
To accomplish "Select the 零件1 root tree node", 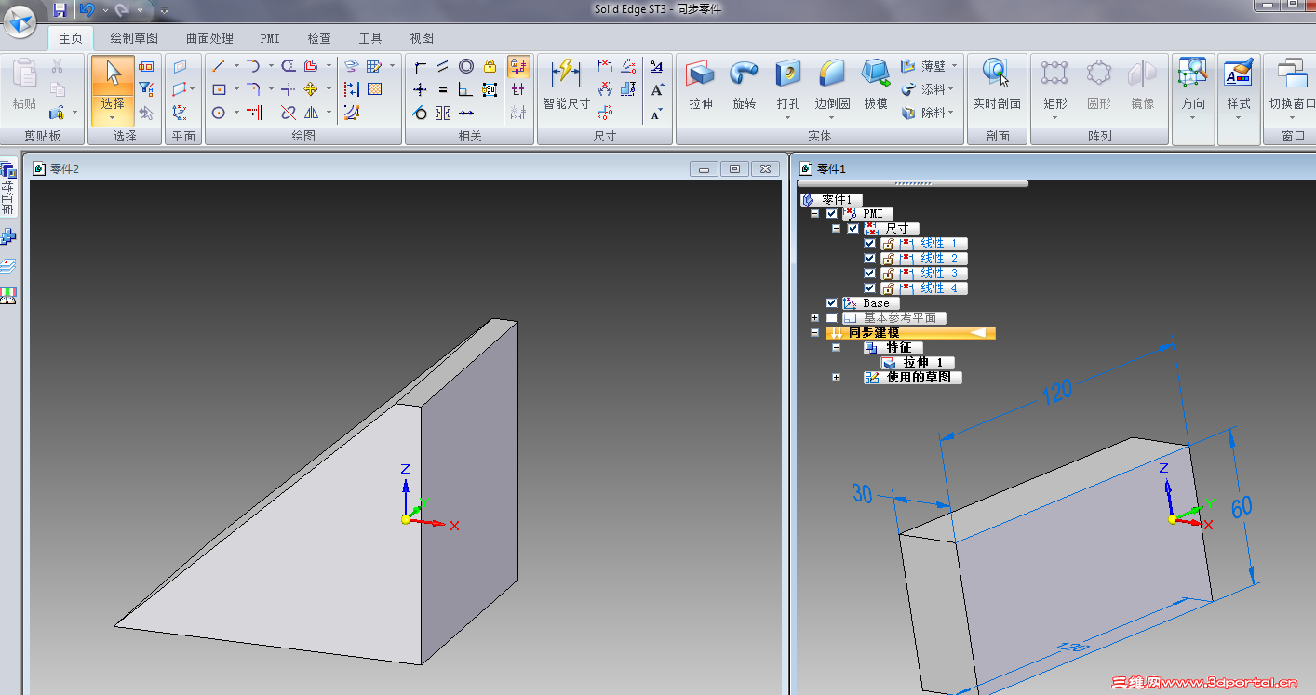I will coord(830,199).
